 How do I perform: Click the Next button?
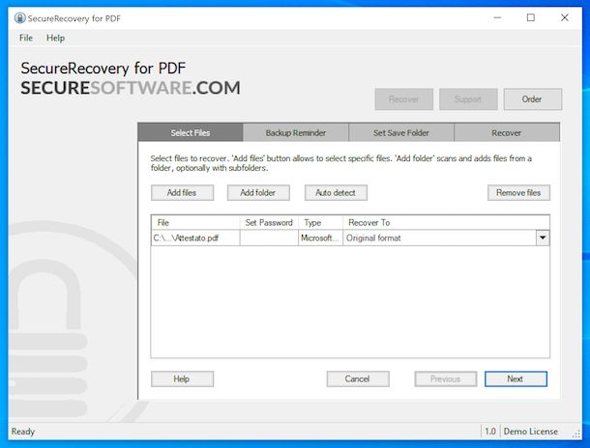516,378
